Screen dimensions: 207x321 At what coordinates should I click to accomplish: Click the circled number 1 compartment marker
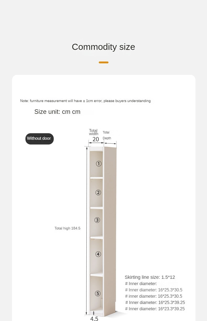click(99, 164)
